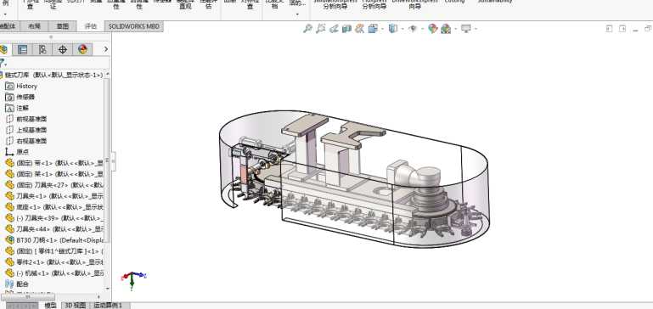Select the 零件2<1> component
The height and width of the screenshot is (309, 653).
click(54, 262)
